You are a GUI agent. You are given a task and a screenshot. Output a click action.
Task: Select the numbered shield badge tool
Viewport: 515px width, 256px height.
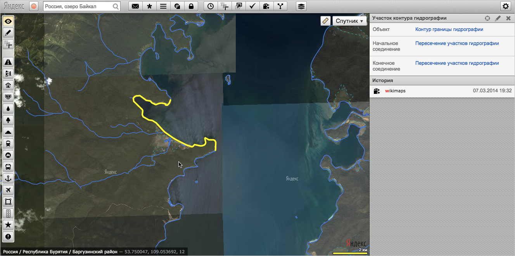pyautogui.click(x=8, y=97)
